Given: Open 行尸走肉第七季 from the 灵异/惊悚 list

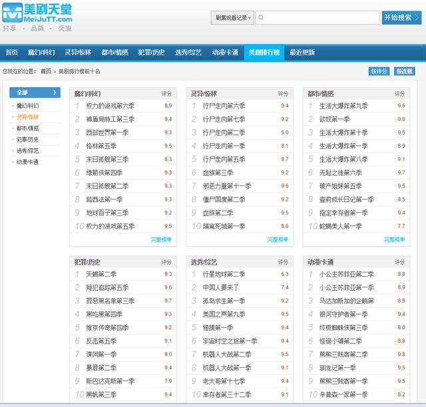Looking at the screenshot, I should pos(224,119).
